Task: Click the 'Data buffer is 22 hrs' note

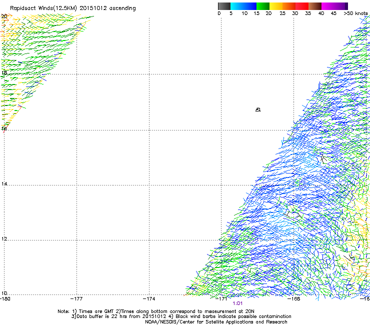Action: pos(181,316)
